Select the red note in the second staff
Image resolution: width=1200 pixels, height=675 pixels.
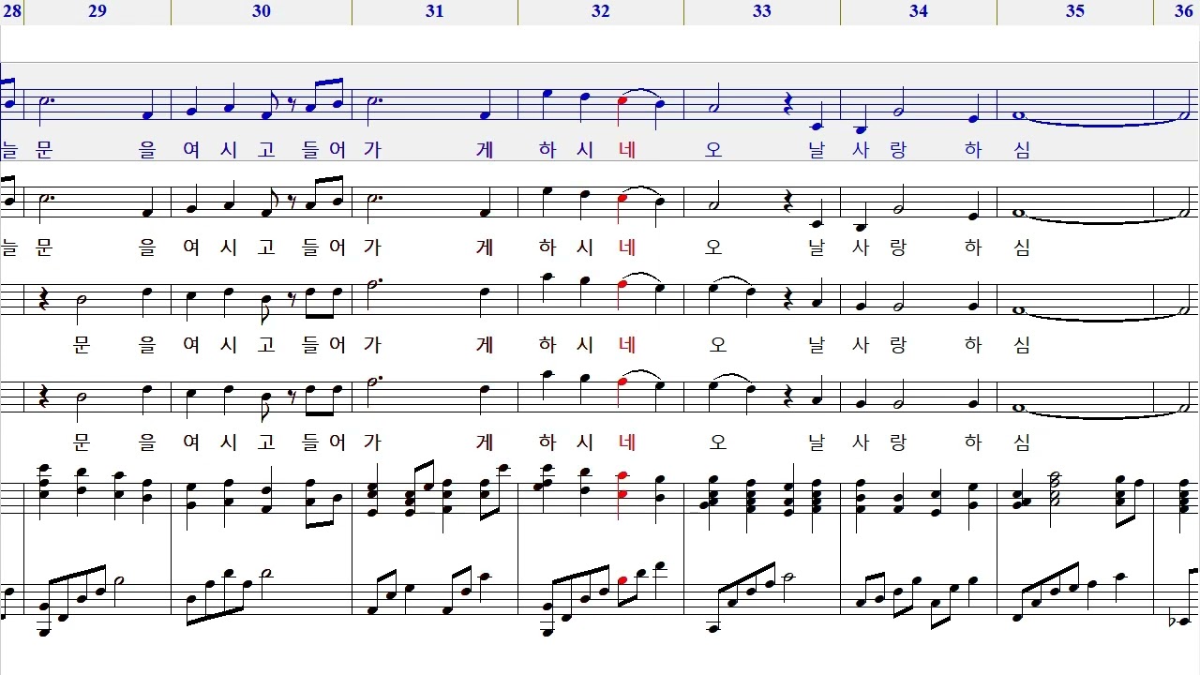[x=622, y=200]
